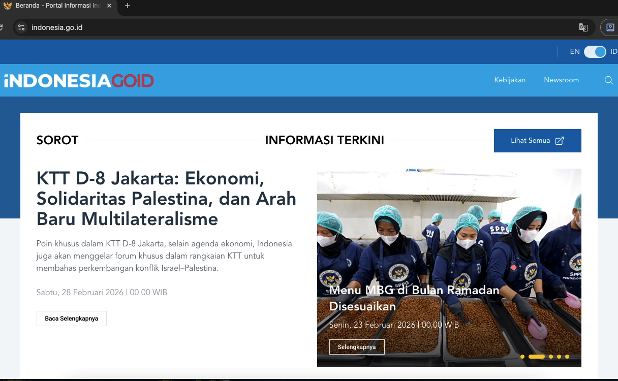Select the last carousel indicator dot
The image size is (618, 381).
point(566,357)
